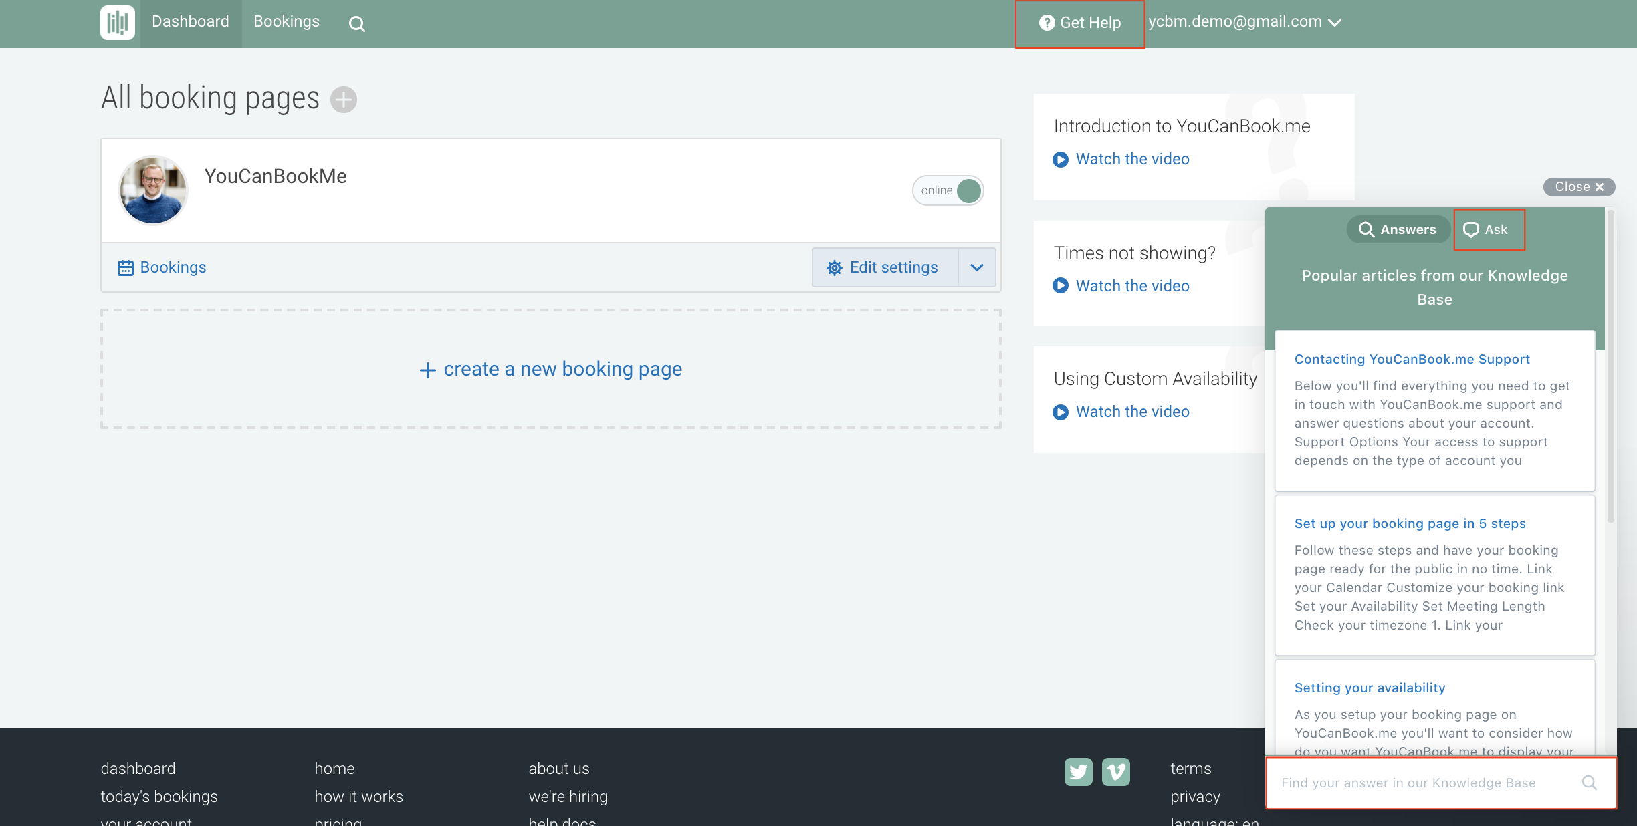1637x826 pixels.
Task: Click the YouCanBook.me logo icon
Action: click(117, 22)
